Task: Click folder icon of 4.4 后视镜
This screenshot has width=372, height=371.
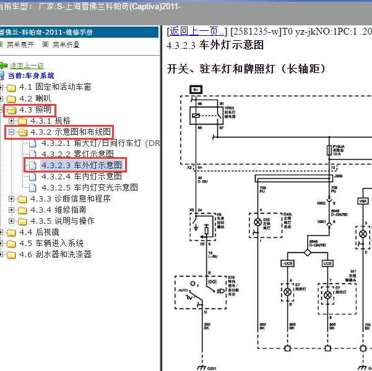Action: (11, 232)
